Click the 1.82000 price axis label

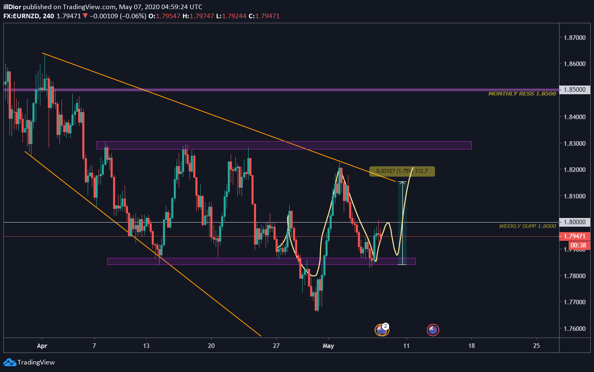[x=574, y=170]
